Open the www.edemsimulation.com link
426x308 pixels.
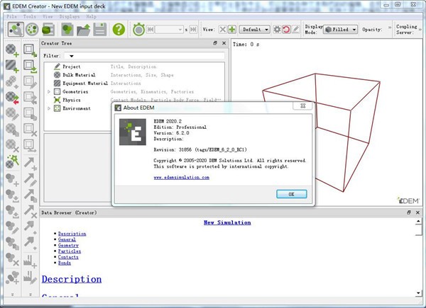[181, 177]
